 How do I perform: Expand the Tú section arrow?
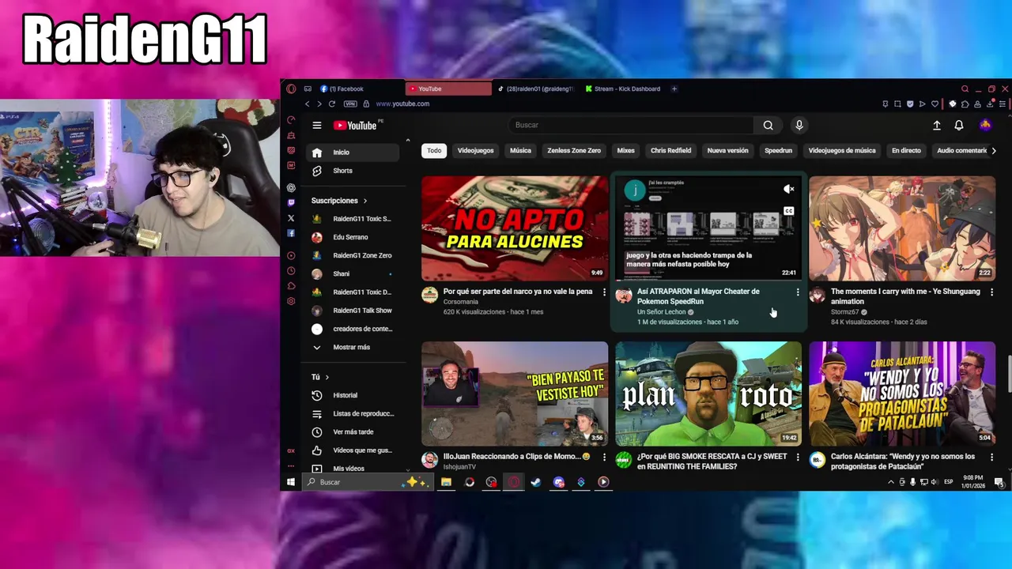(x=327, y=377)
